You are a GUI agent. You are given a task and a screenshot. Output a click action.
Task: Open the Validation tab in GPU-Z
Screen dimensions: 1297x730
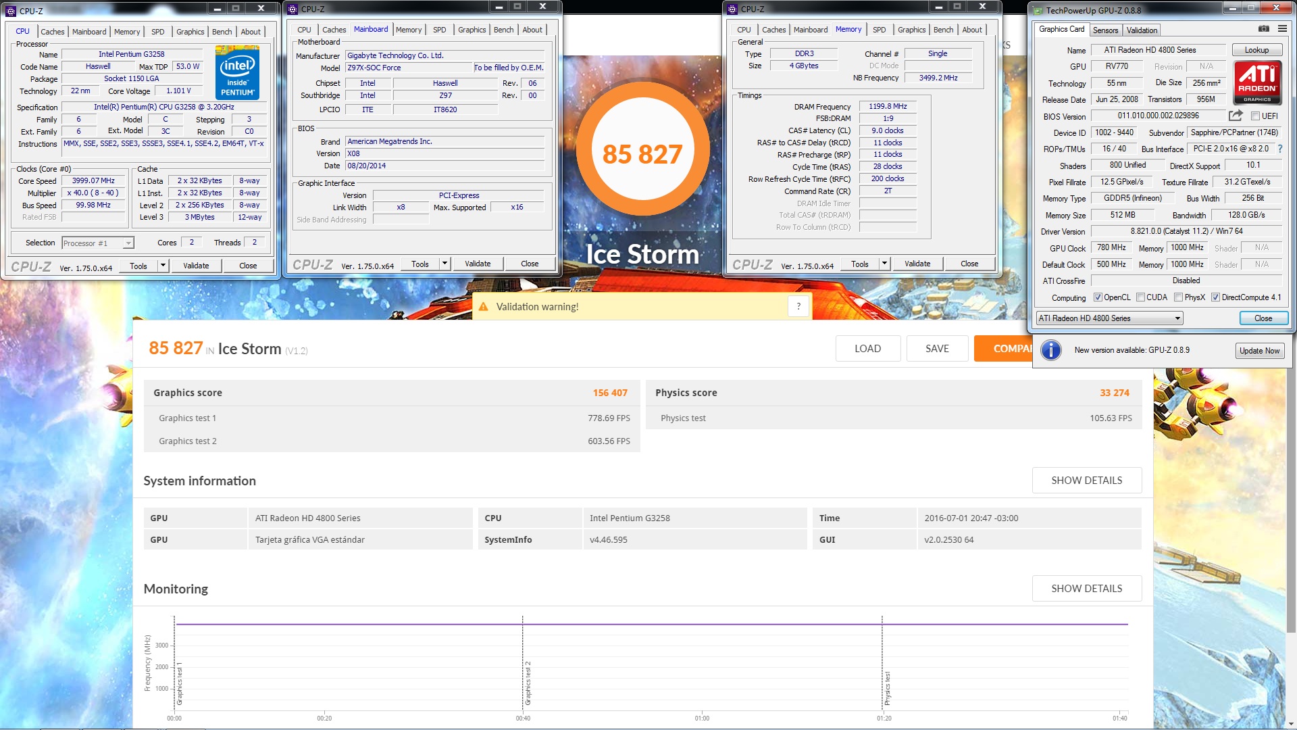[1142, 30]
